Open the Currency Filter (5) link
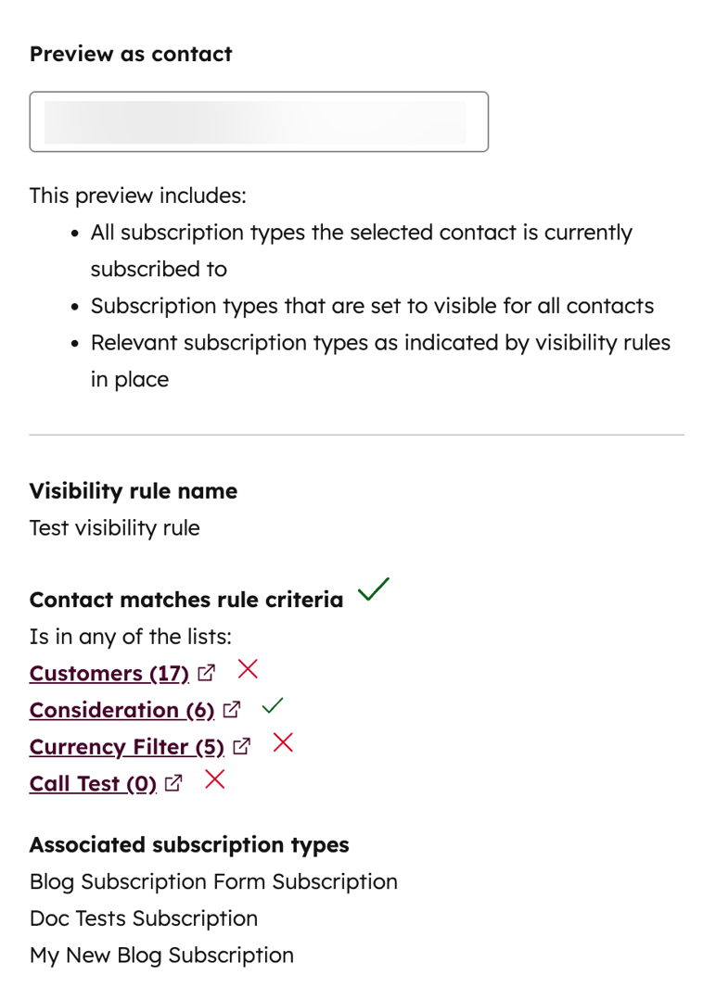716x1000 pixels. 127,747
